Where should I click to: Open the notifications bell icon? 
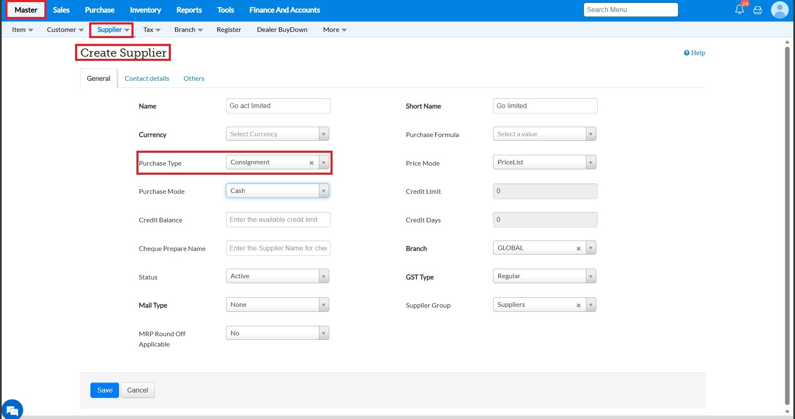pyautogui.click(x=739, y=10)
